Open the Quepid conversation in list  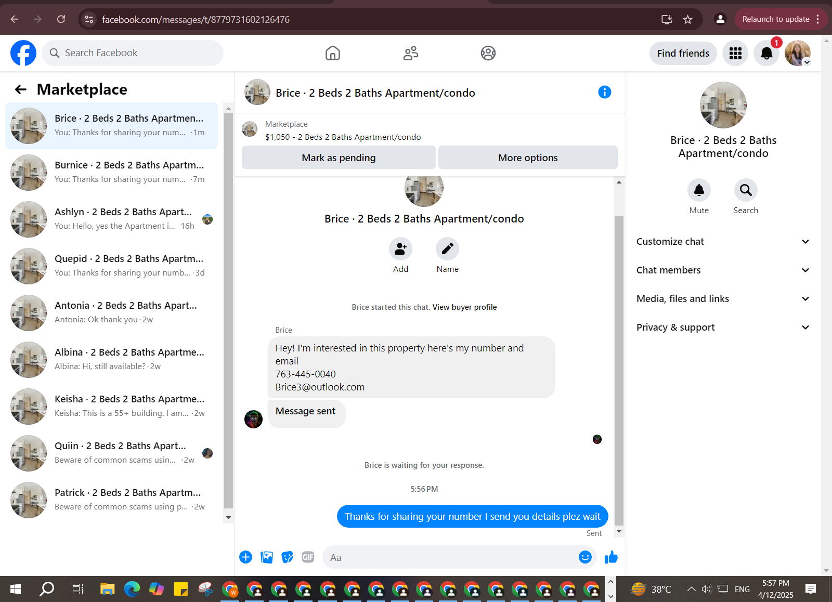click(x=111, y=266)
